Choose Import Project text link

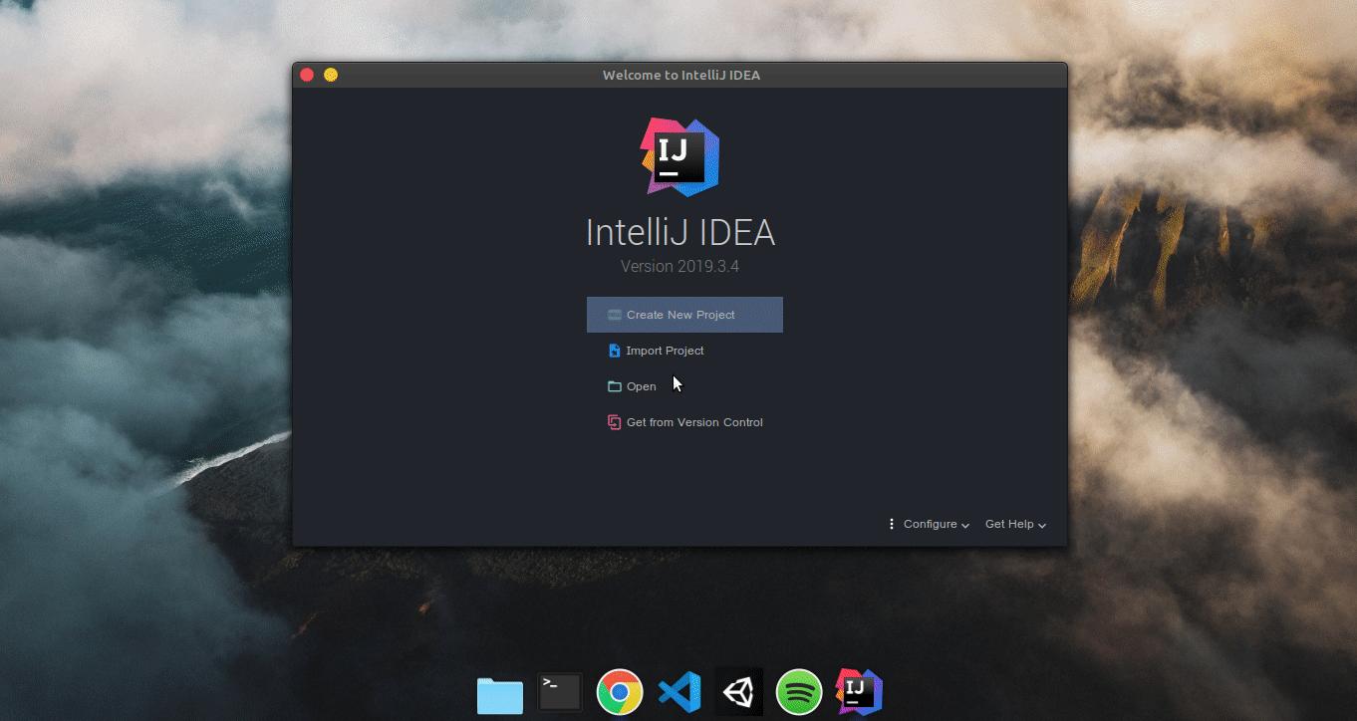[665, 351]
